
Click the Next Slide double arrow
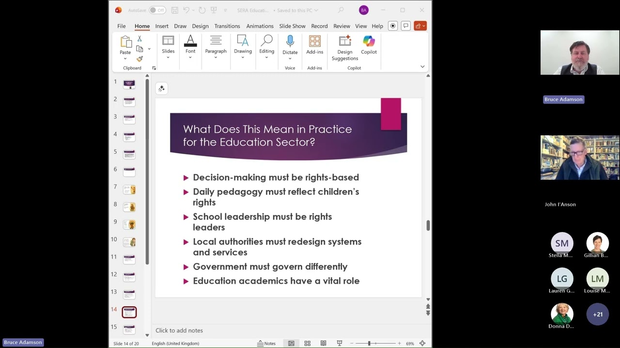(428, 313)
